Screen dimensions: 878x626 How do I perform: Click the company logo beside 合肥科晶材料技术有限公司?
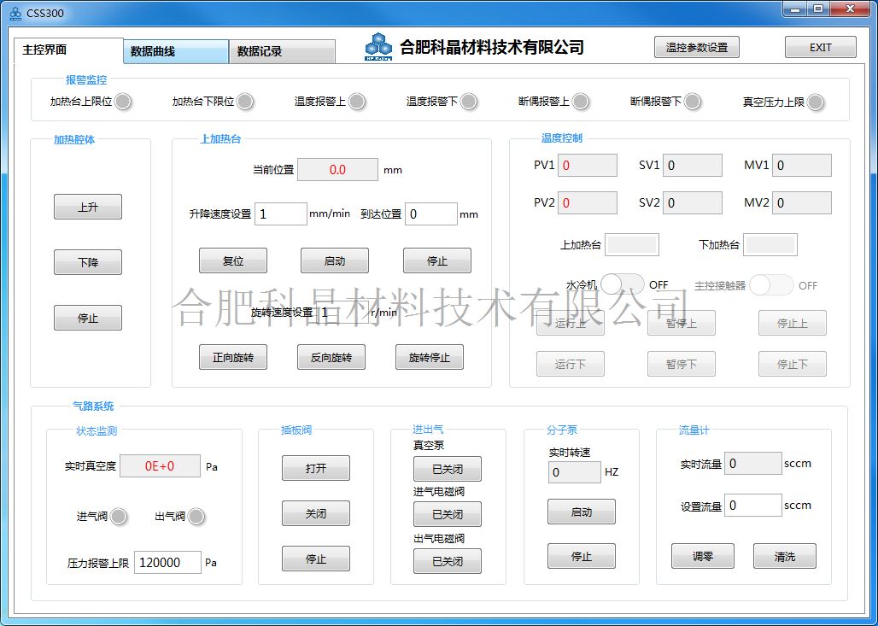coord(379,47)
